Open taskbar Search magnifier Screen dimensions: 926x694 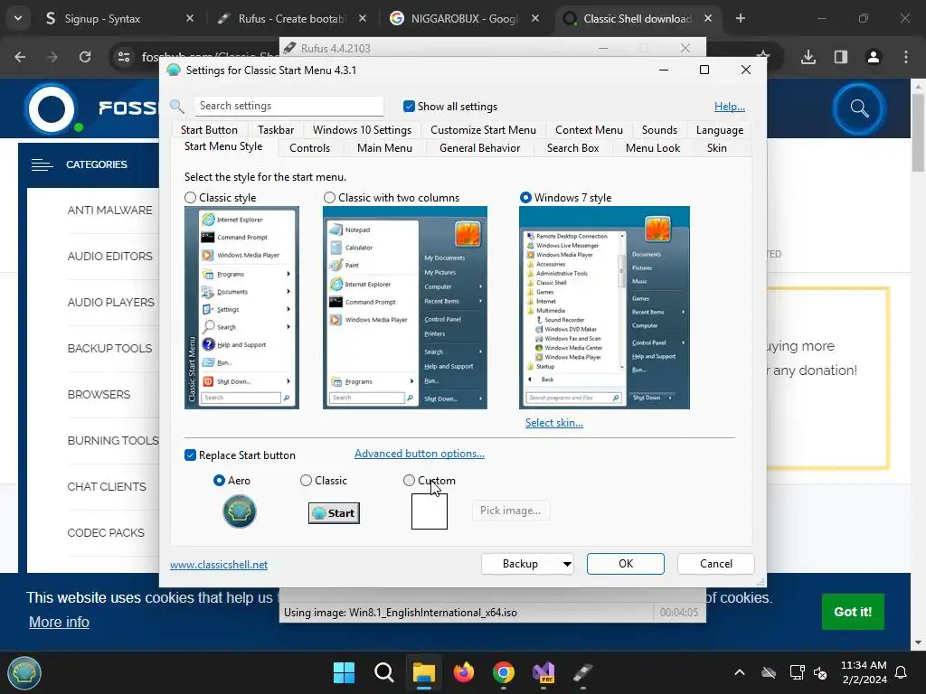click(383, 672)
